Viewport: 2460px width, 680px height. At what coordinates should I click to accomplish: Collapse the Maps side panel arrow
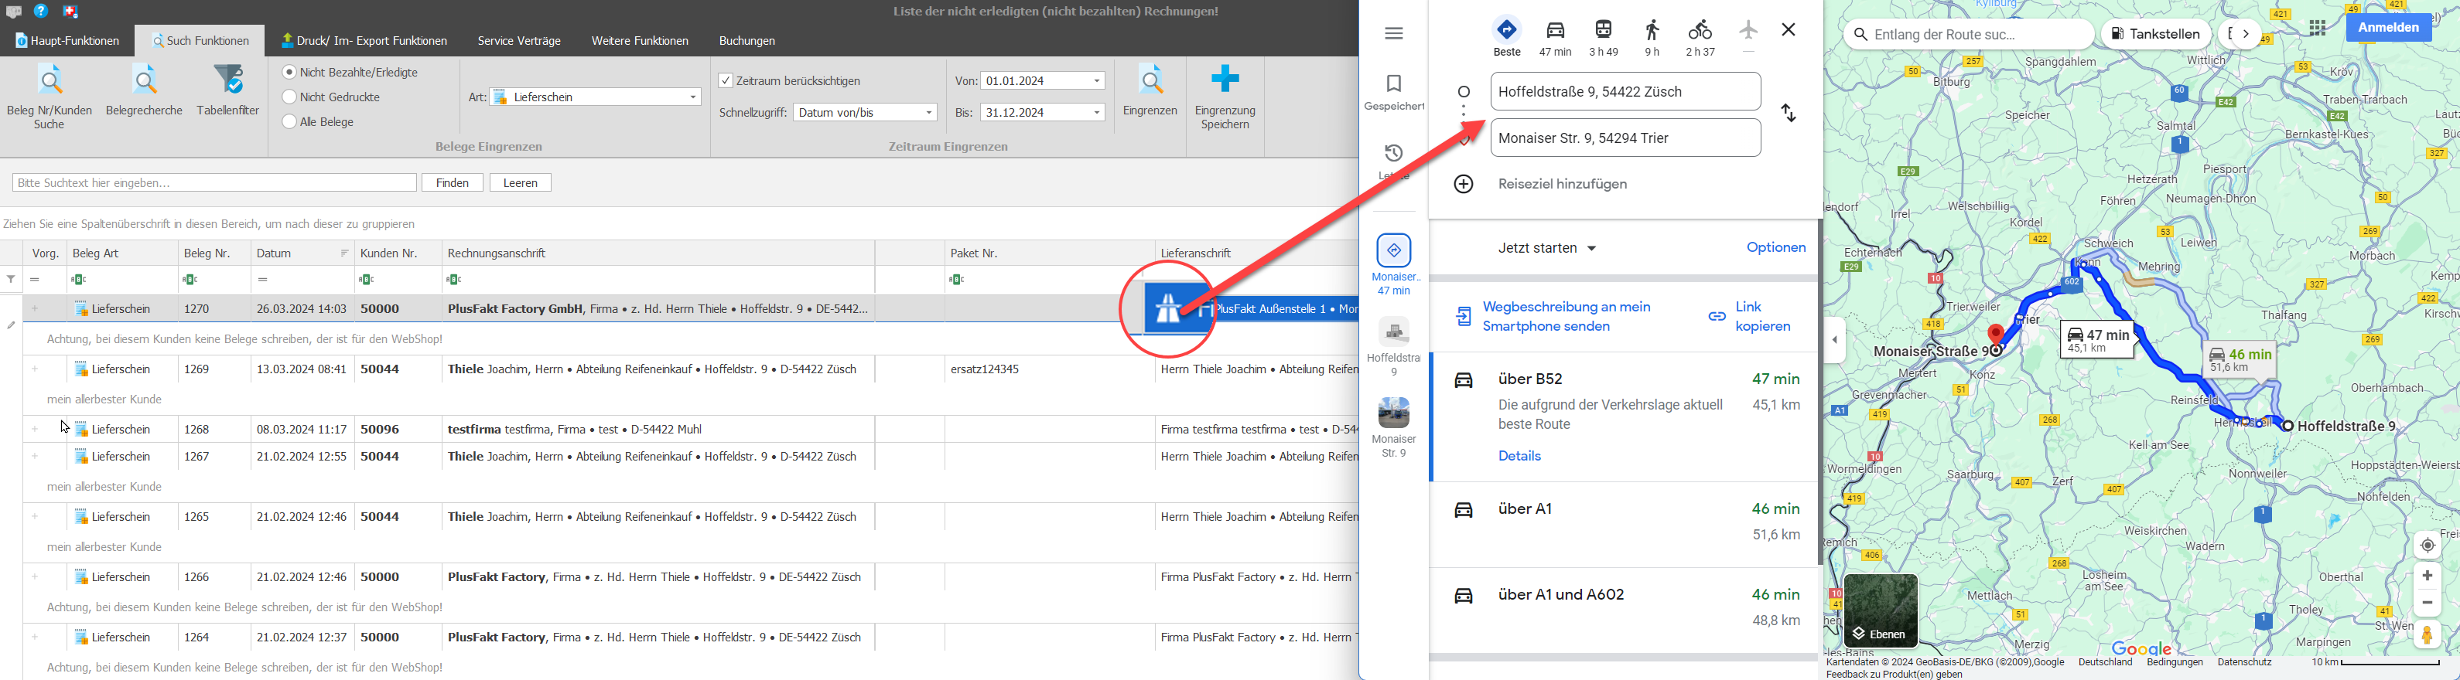pyautogui.click(x=1834, y=341)
